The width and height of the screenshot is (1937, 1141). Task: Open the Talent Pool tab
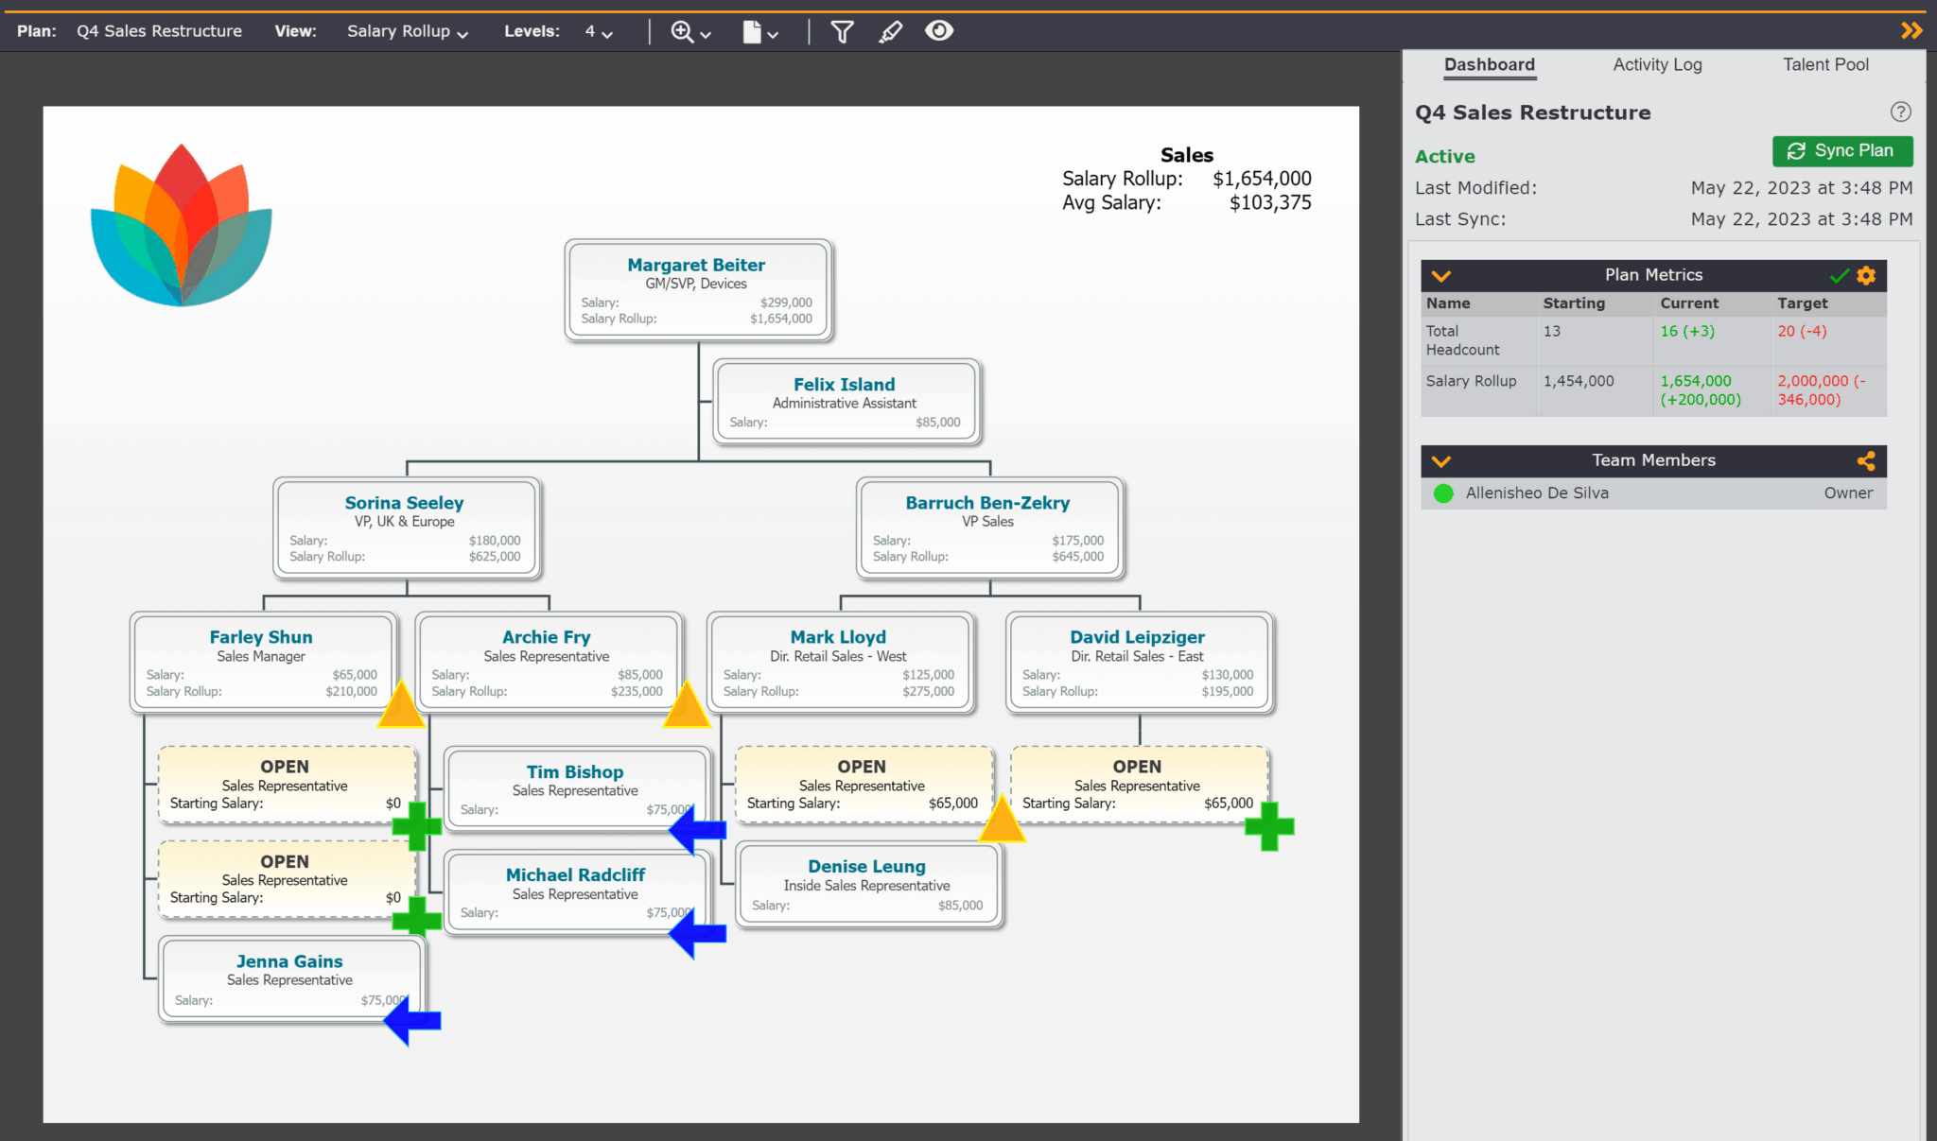coord(1825,64)
